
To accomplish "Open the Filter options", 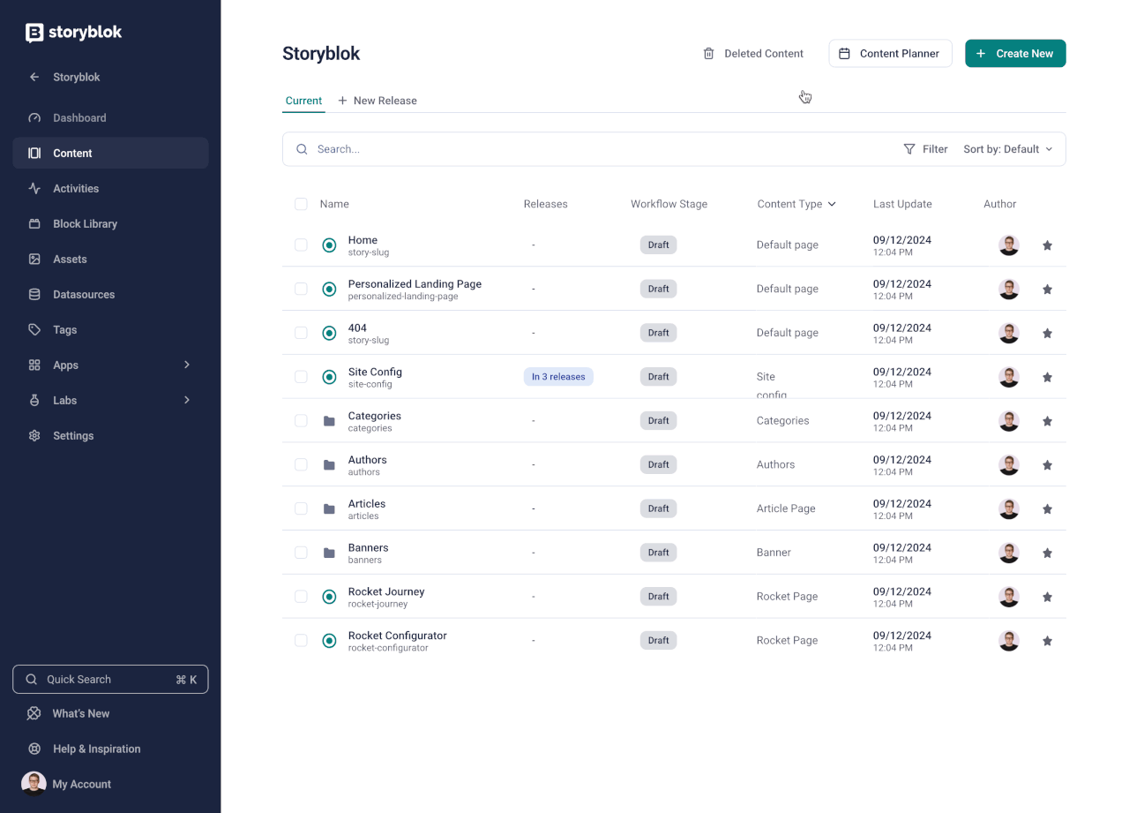I will click(x=925, y=148).
